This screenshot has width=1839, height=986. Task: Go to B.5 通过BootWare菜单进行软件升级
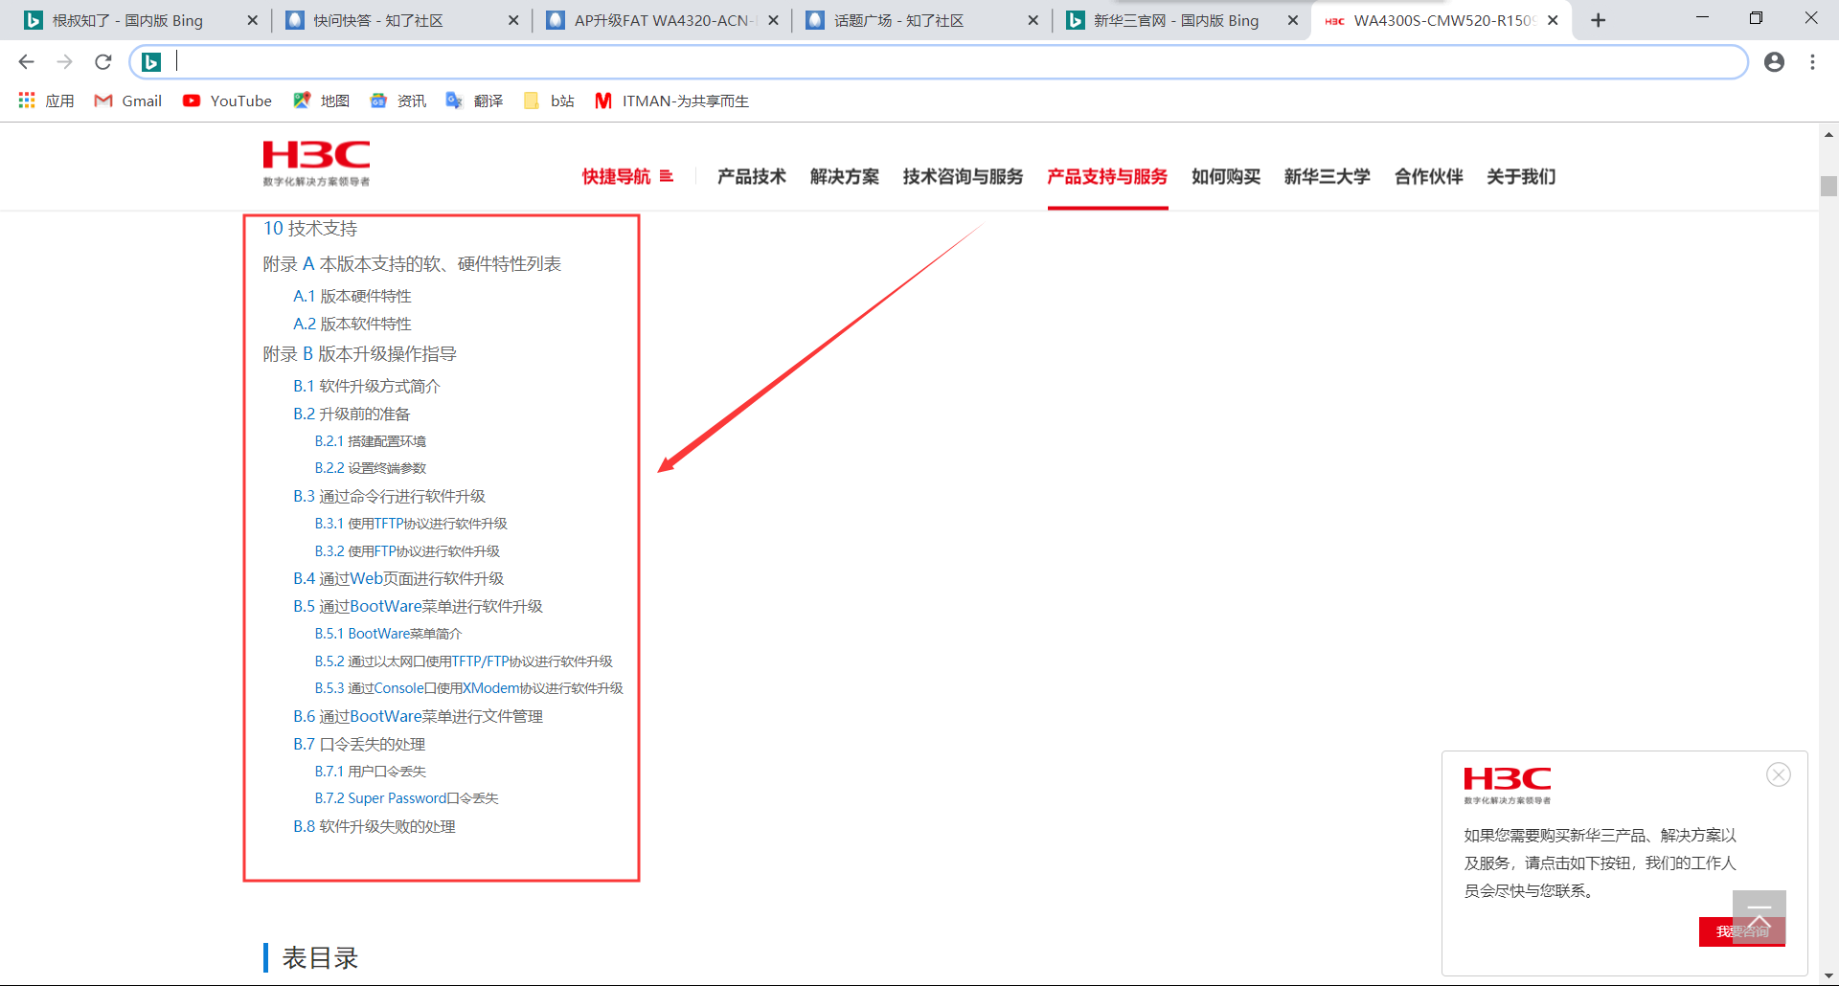(419, 607)
